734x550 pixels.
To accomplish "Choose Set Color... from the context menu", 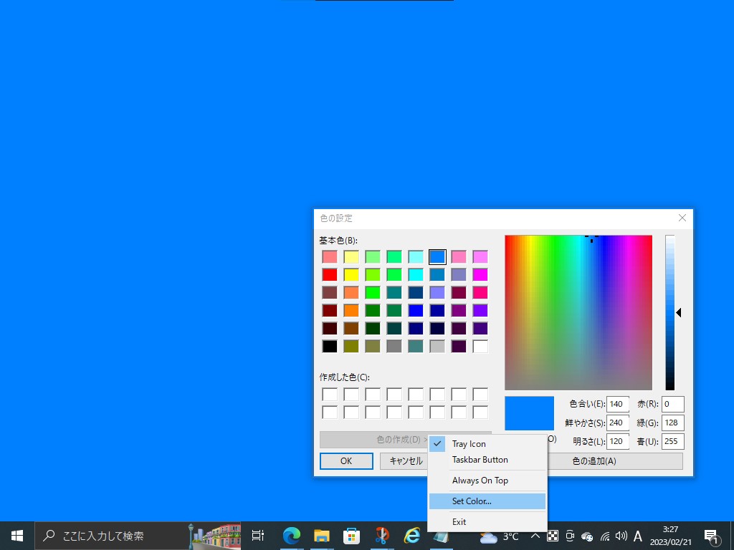I will coord(487,501).
